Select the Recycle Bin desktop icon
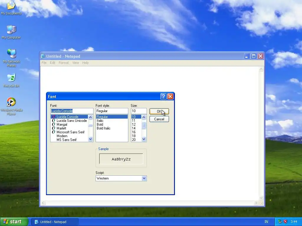 tap(11, 80)
